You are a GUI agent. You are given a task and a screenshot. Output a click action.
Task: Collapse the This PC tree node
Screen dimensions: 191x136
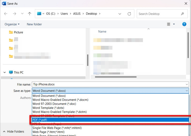tap(5, 72)
